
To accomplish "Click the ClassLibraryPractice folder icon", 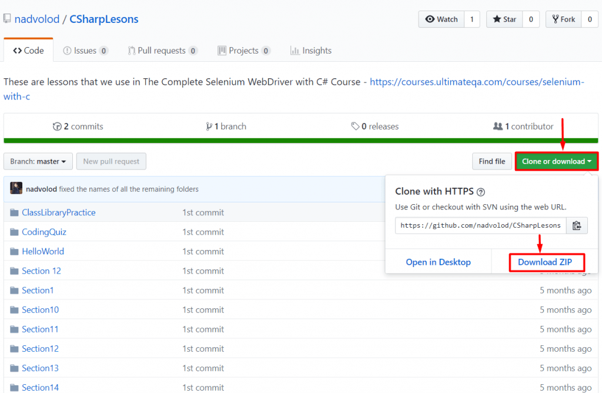I will (x=14, y=212).
